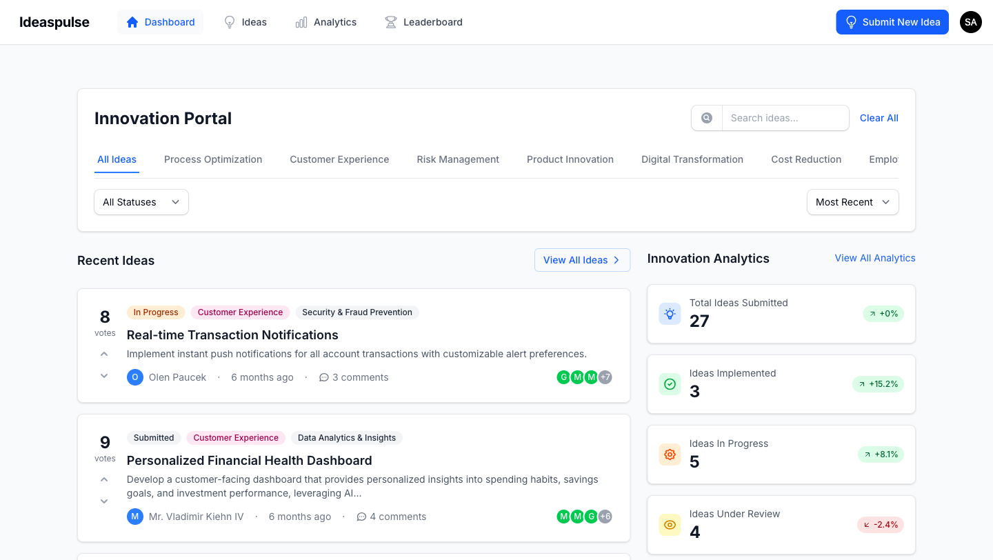Downvote Personalized Financial Health Dashboard idea

coord(104,501)
